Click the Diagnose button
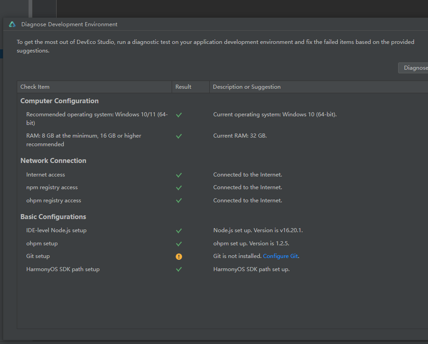The height and width of the screenshot is (344, 428). [413, 68]
